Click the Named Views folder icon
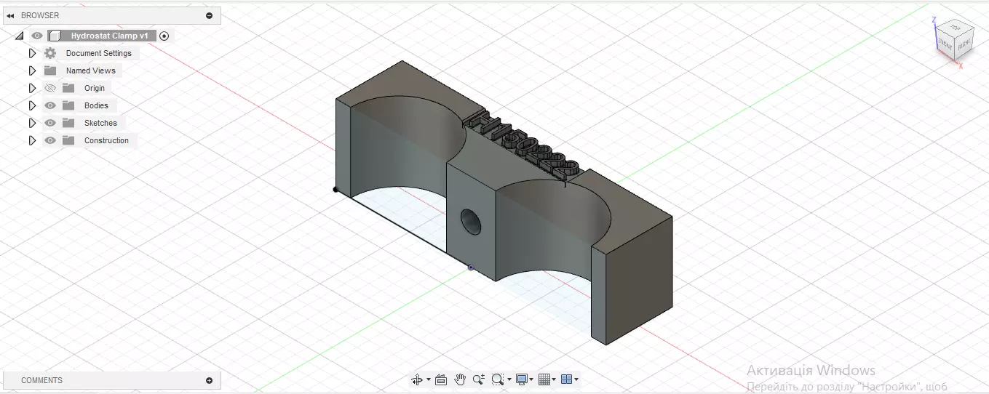989x394 pixels. tap(50, 71)
